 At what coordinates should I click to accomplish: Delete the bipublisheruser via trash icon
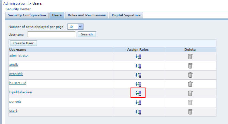tap(190, 93)
